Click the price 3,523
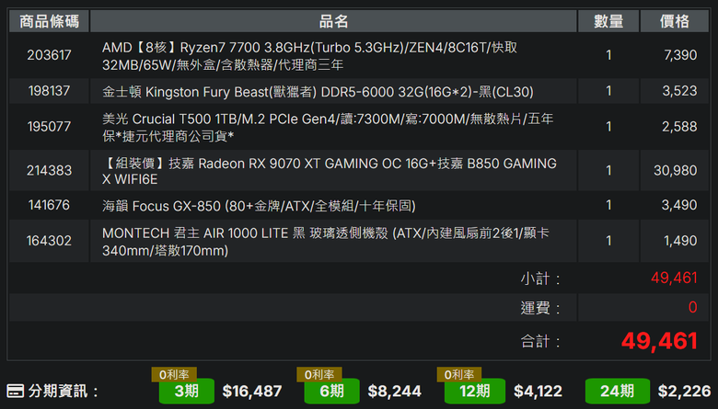 pyautogui.click(x=679, y=91)
